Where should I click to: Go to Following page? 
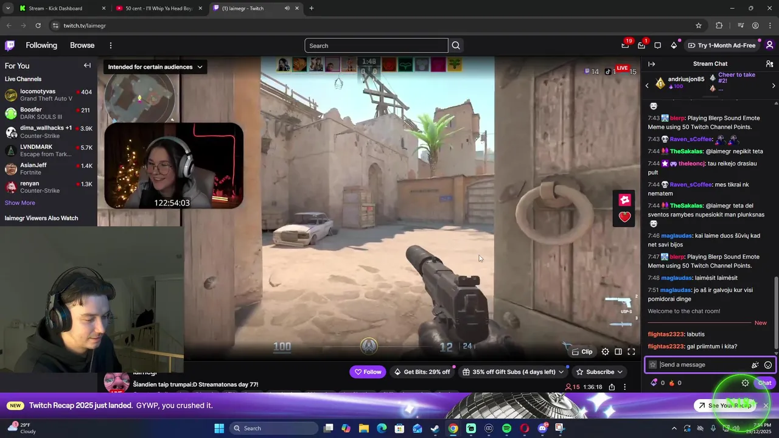point(41,46)
